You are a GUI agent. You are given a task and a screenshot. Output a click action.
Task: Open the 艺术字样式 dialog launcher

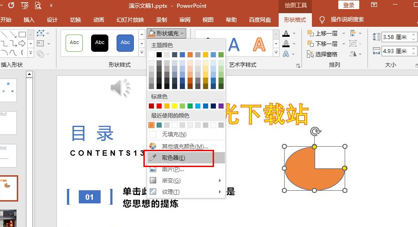tap(298, 66)
